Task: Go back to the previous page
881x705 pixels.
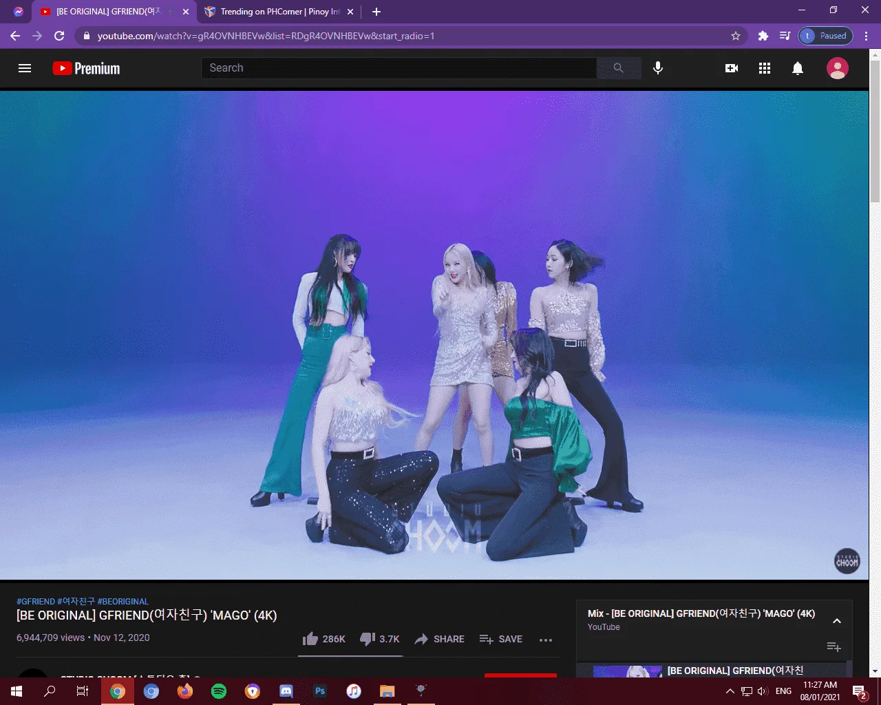Action: (x=15, y=36)
